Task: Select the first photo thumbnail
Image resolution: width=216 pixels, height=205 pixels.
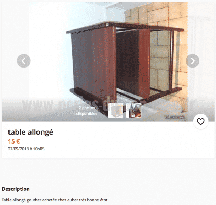Action: (115, 111)
